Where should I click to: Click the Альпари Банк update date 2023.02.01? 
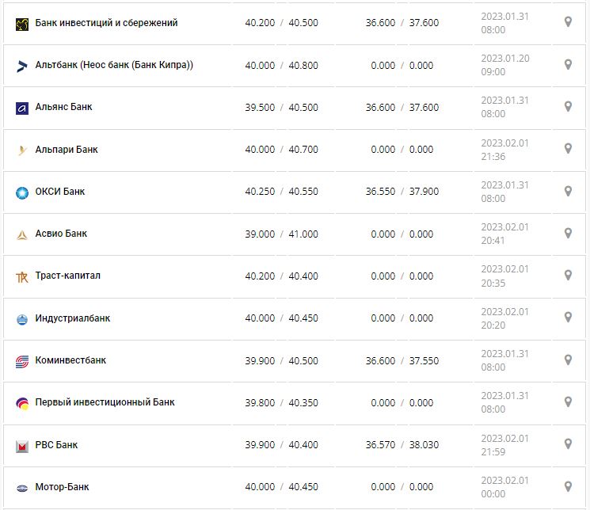(504, 143)
